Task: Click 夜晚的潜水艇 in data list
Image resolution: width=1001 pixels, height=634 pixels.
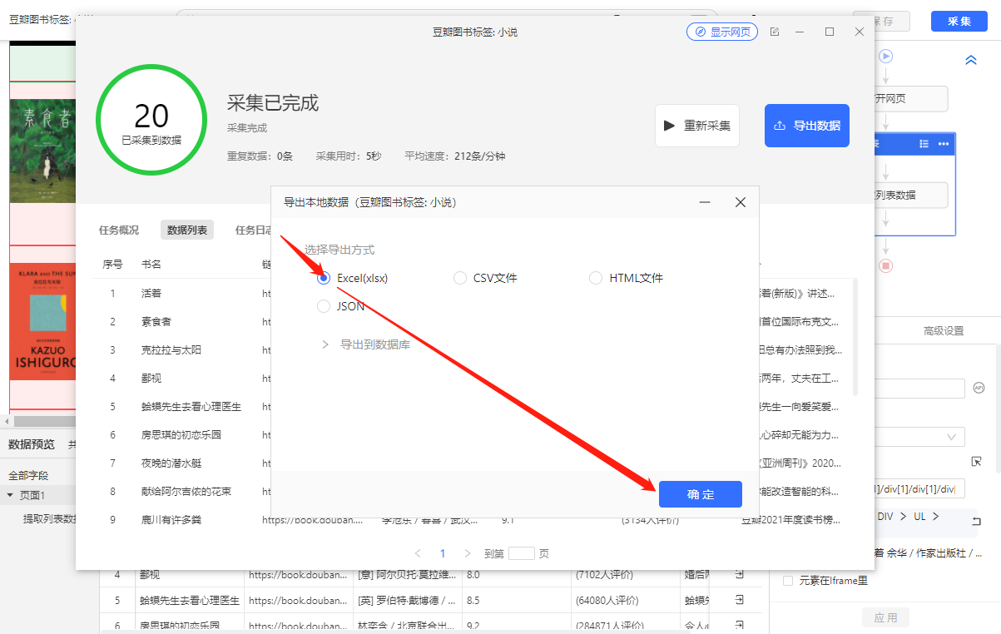Action: 171,463
